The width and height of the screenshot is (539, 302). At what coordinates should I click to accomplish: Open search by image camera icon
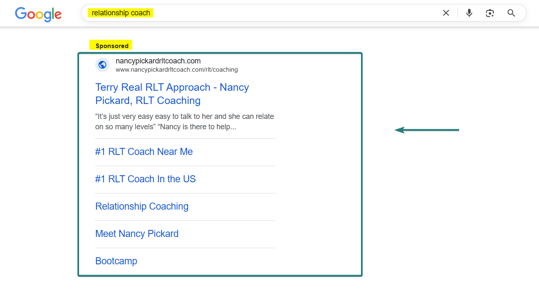pos(490,13)
